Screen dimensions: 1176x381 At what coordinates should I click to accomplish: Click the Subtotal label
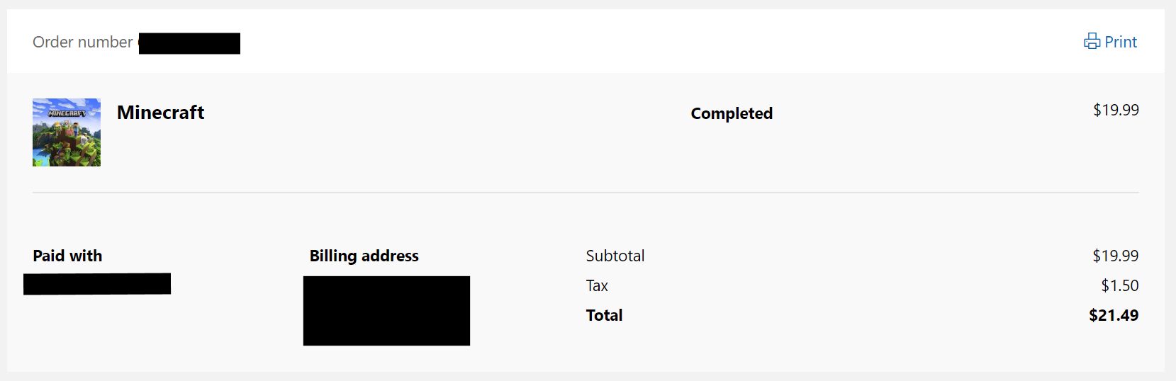tap(615, 256)
